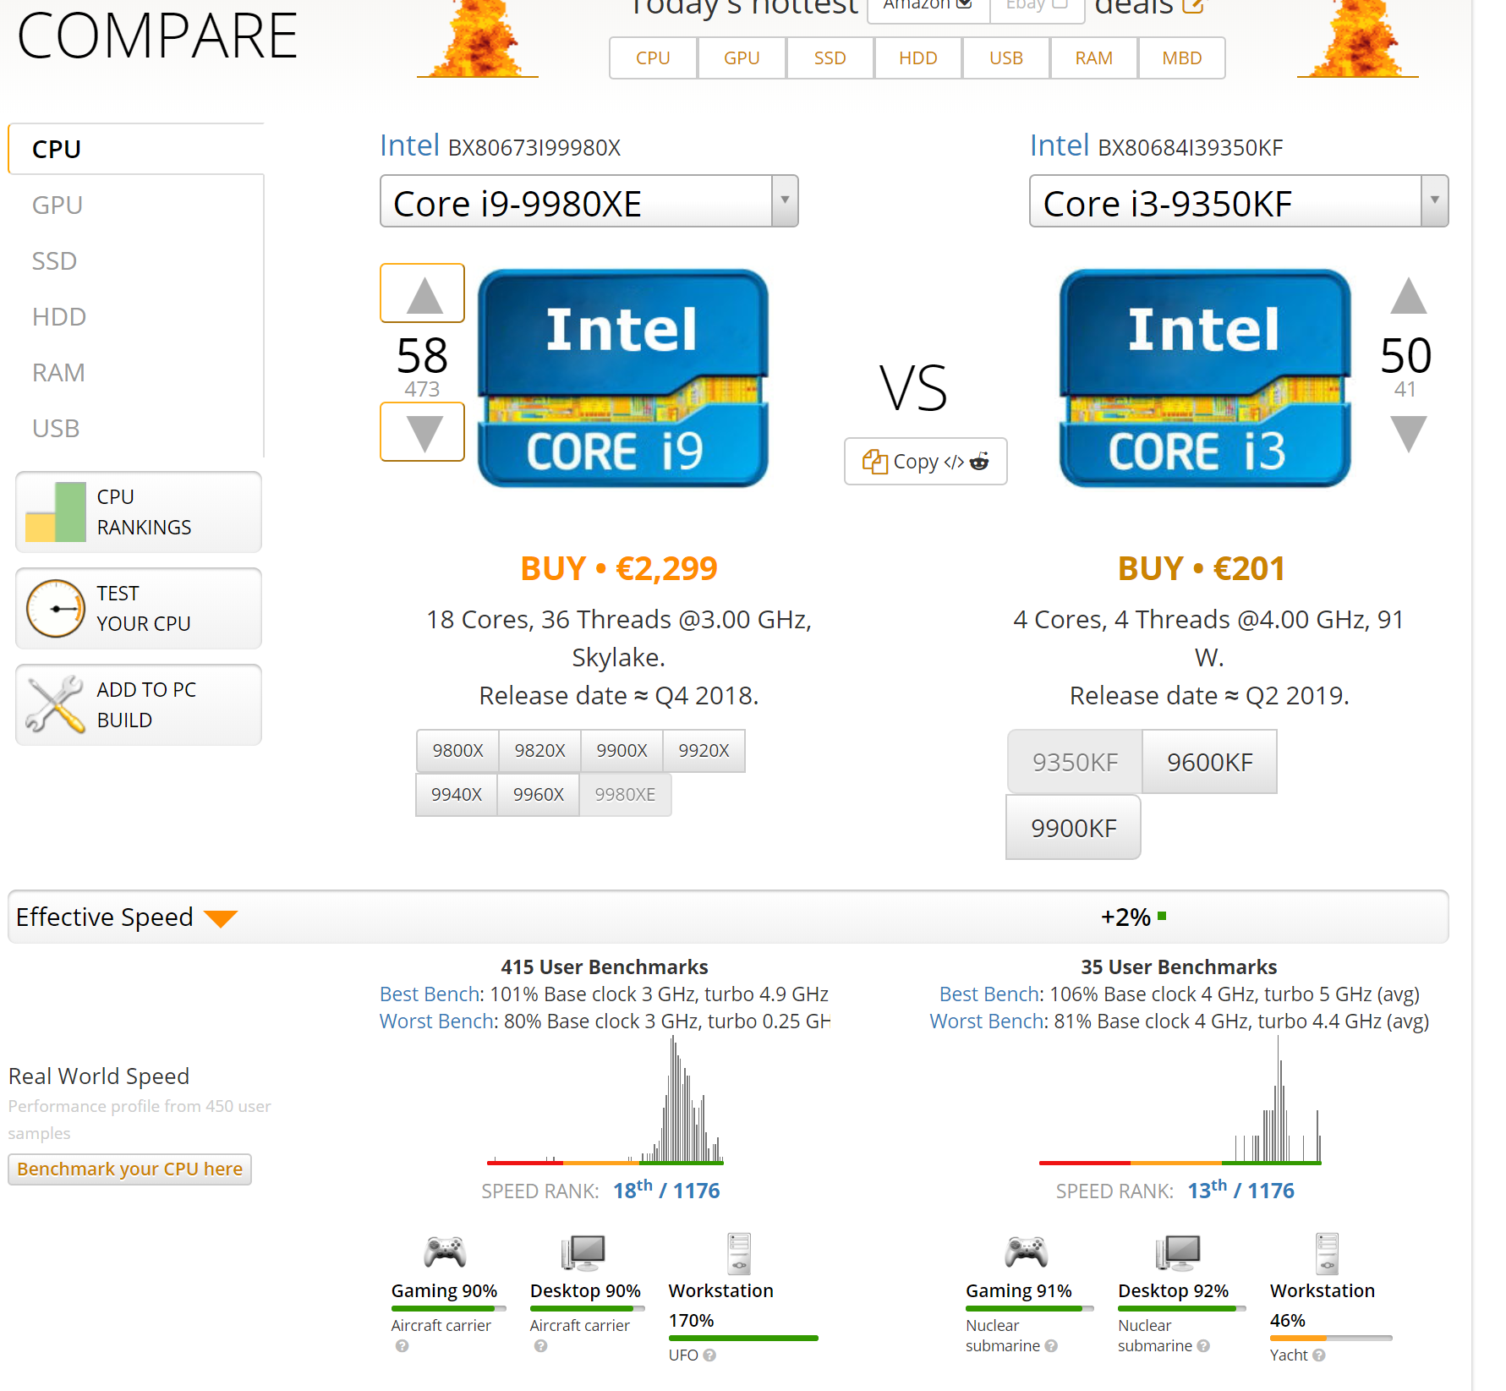The height and width of the screenshot is (1391, 1506).
Task: Click the Benchmark your CPU here button
Action: click(x=130, y=1169)
